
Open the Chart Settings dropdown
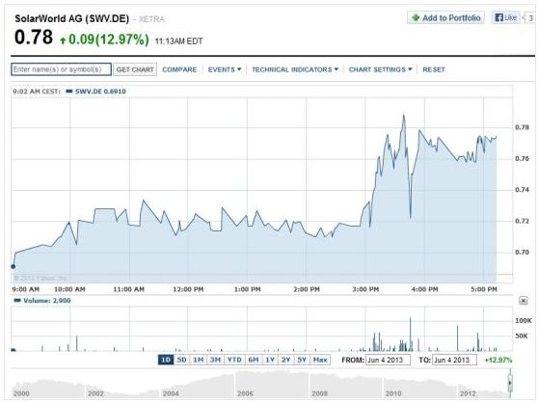[380, 69]
